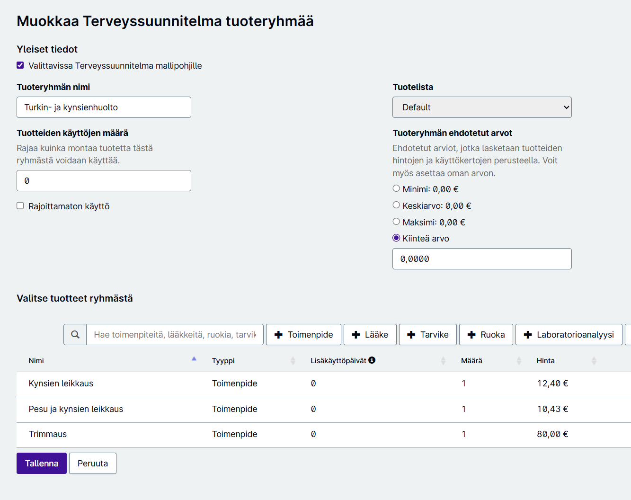The height and width of the screenshot is (500, 631).
Task: Click Toimenpide type in Trimmaus row
Action: pos(234,434)
